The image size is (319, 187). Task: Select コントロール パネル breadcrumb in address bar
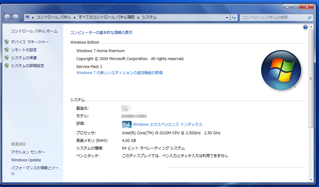coord(54,17)
